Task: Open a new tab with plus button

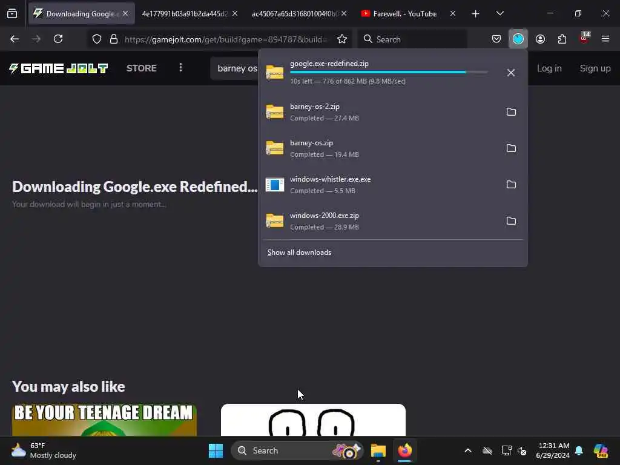Action: [476, 14]
